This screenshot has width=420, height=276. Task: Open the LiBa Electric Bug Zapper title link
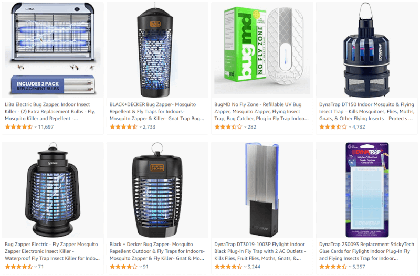coord(50,111)
